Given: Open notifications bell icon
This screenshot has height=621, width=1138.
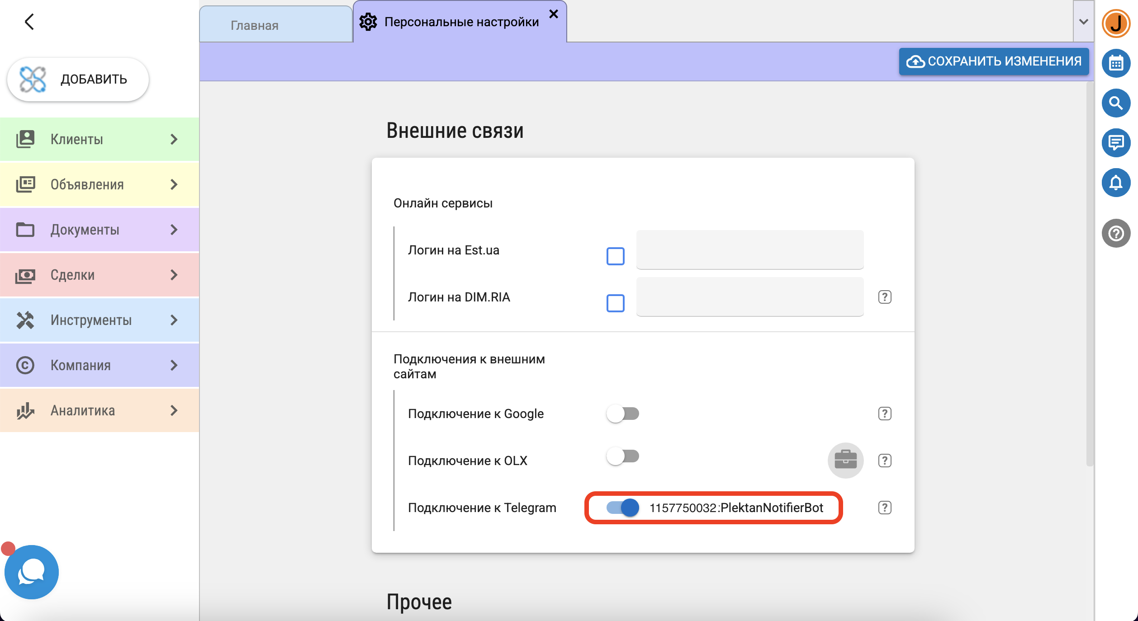Looking at the screenshot, I should click(1116, 183).
